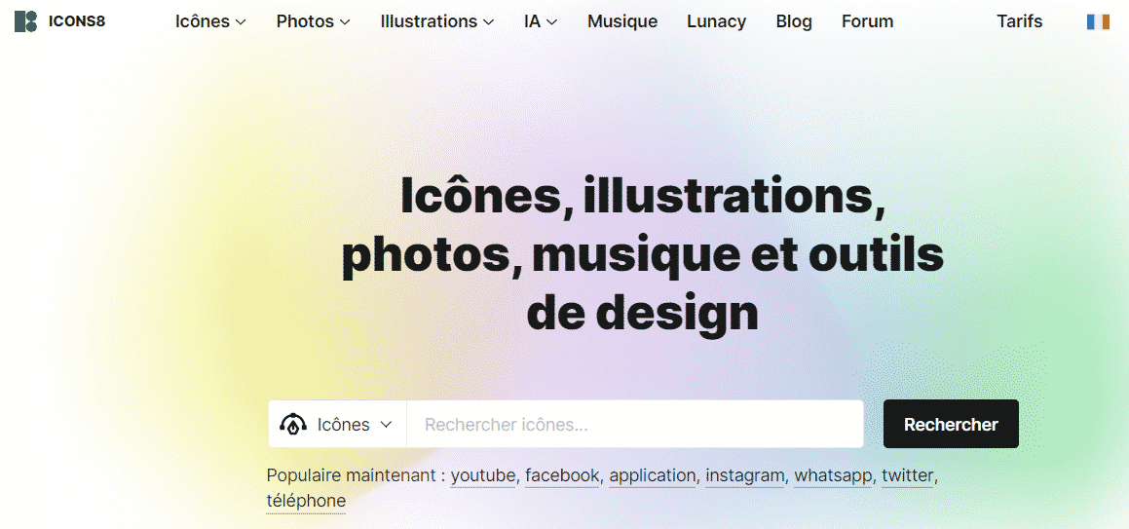Image resolution: width=1129 pixels, height=529 pixels.
Task: Select the popular search term youtube
Action: coord(482,475)
